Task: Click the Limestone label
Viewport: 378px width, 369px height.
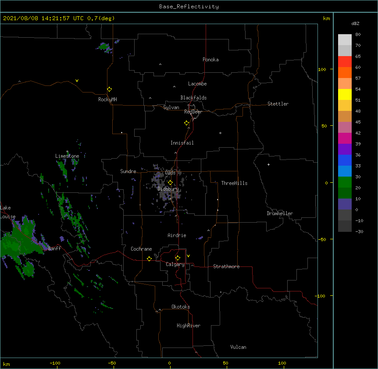Action: [x=67, y=156]
